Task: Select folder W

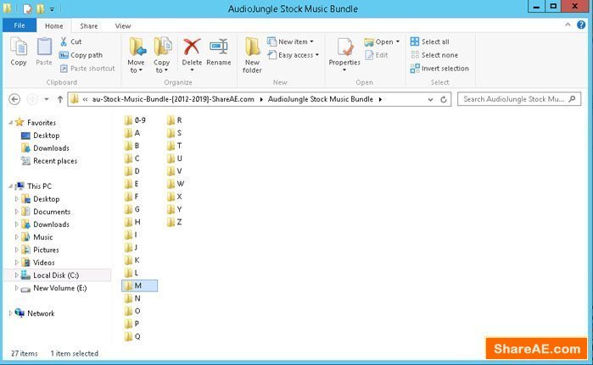Action: tap(176, 184)
